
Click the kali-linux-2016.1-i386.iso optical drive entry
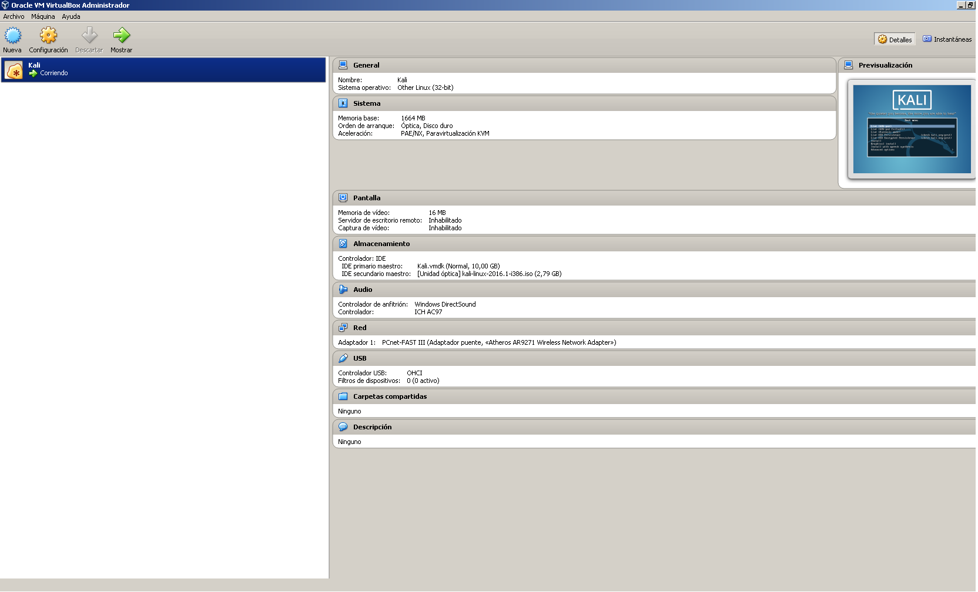point(490,274)
